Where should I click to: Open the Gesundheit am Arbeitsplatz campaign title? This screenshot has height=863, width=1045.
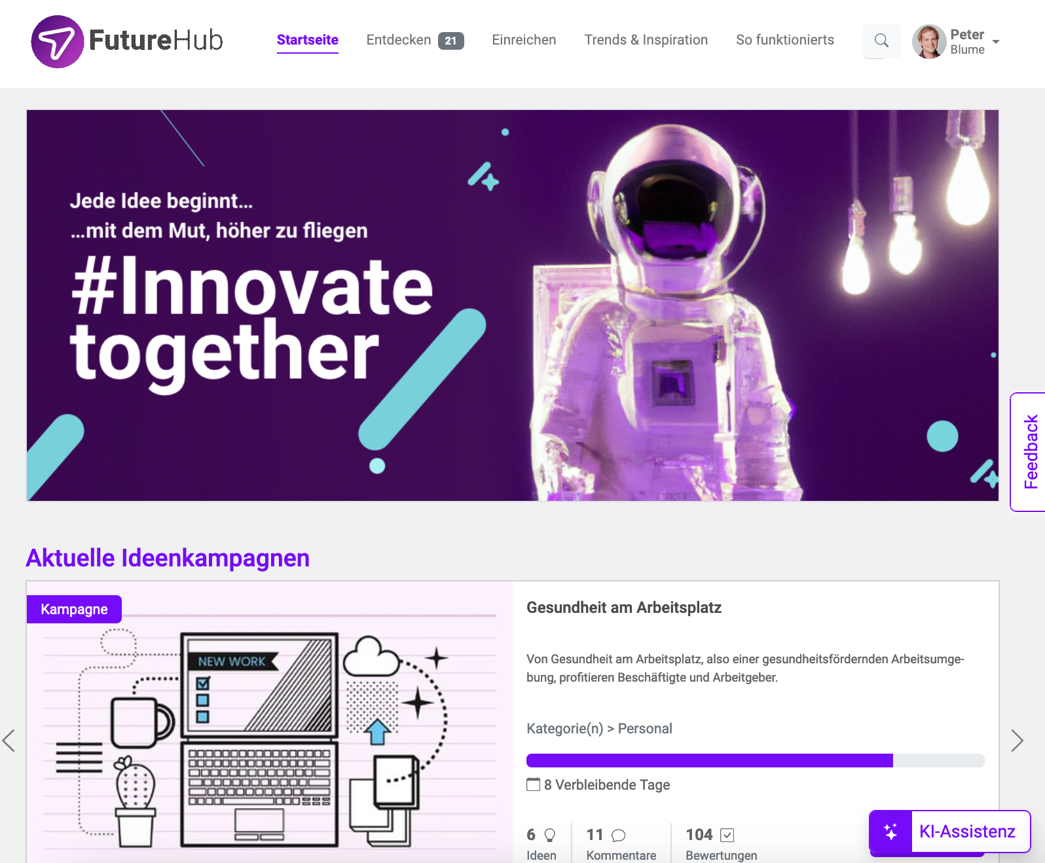(624, 608)
